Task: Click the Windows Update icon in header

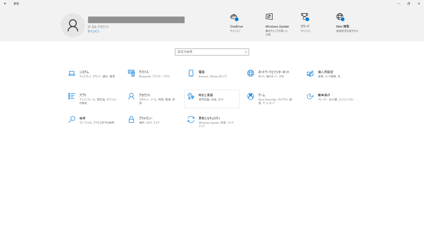Action: (269, 17)
